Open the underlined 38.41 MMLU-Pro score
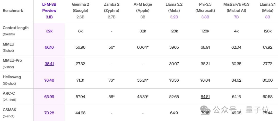 pos(49,64)
